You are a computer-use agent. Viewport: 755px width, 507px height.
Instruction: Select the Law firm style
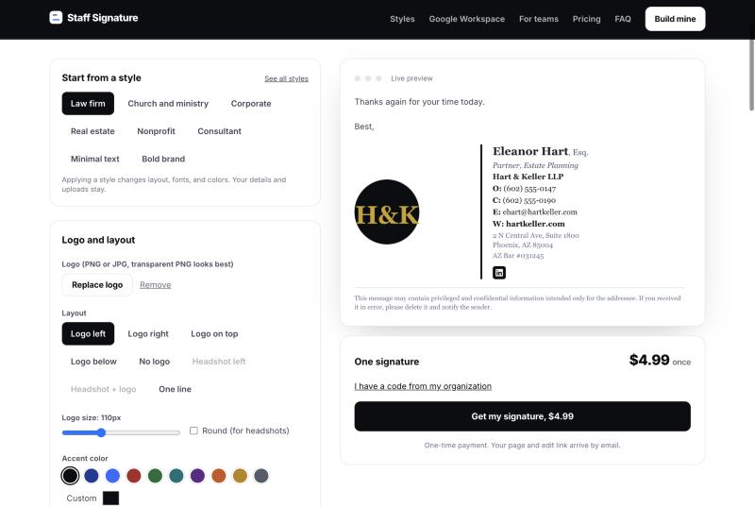(88, 104)
